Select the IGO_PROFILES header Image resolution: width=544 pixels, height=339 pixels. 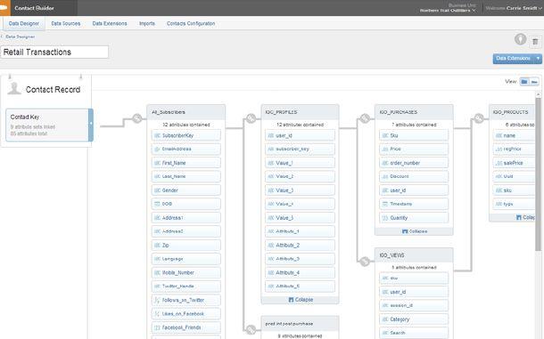(301, 112)
